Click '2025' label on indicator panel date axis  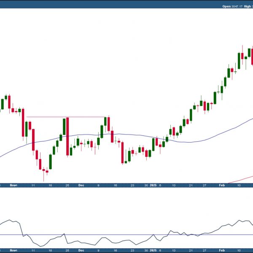pyautogui.click(x=153, y=250)
